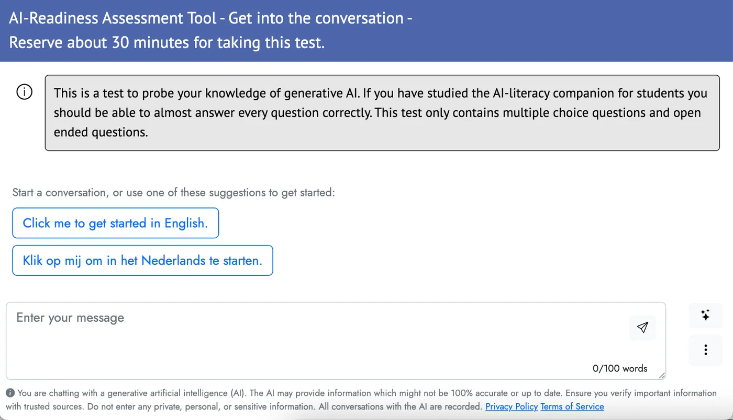This screenshot has height=420, width=733.
Task: Click the small info icon before the AI disclaimer
Action: pos(10,393)
